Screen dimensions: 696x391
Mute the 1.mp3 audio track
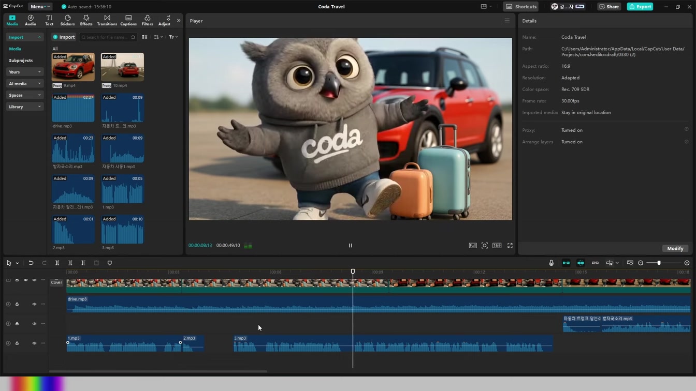34,343
